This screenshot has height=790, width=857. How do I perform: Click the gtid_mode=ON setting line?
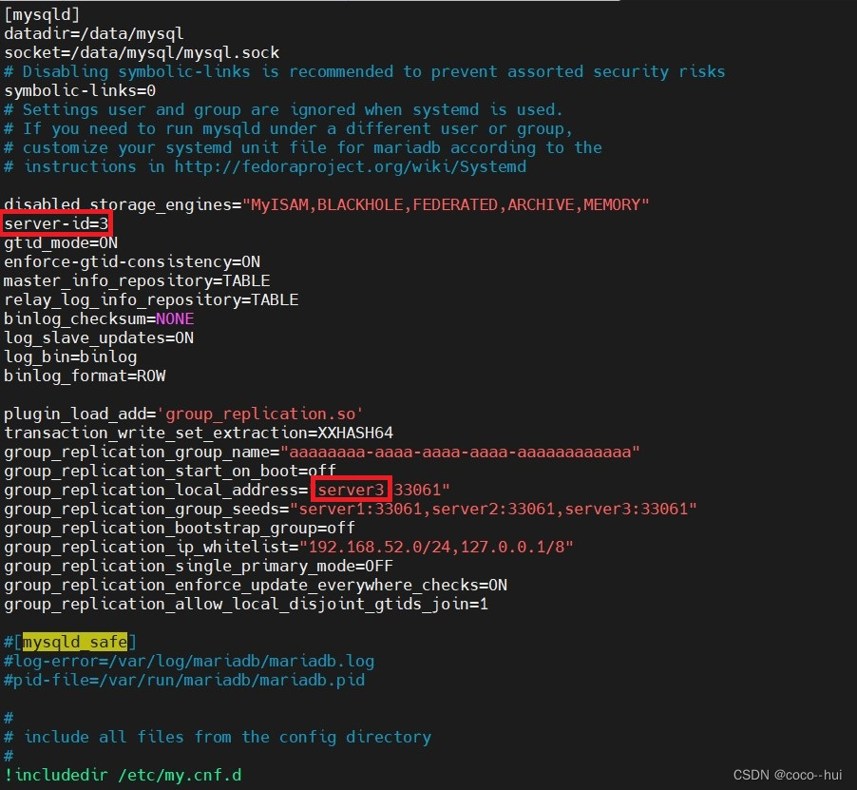[59, 242]
